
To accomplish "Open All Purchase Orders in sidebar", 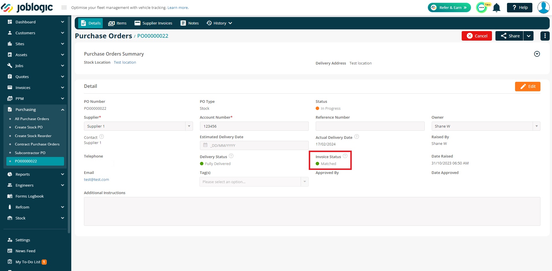I will 32,119.
